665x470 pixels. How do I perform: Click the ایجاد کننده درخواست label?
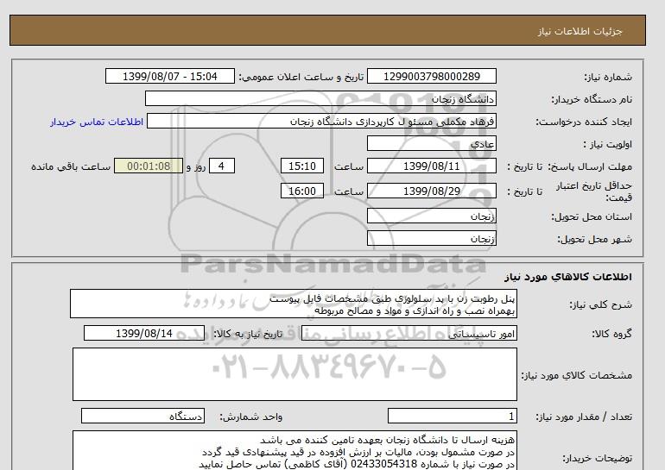click(584, 122)
